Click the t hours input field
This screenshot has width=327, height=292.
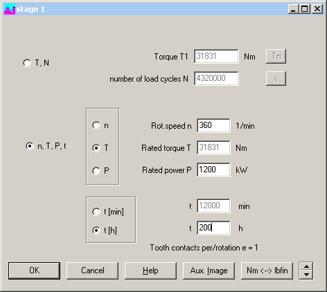pos(213,228)
